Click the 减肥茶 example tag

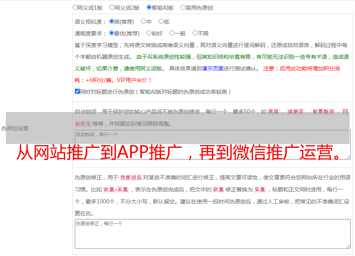[296, 112]
